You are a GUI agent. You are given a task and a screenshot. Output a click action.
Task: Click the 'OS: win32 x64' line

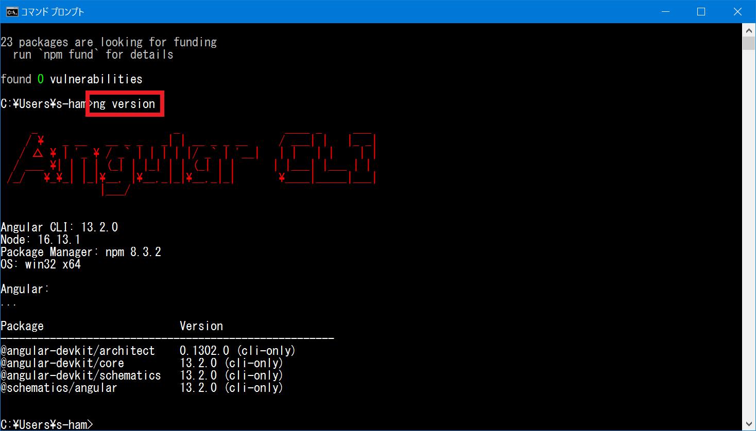(41, 264)
